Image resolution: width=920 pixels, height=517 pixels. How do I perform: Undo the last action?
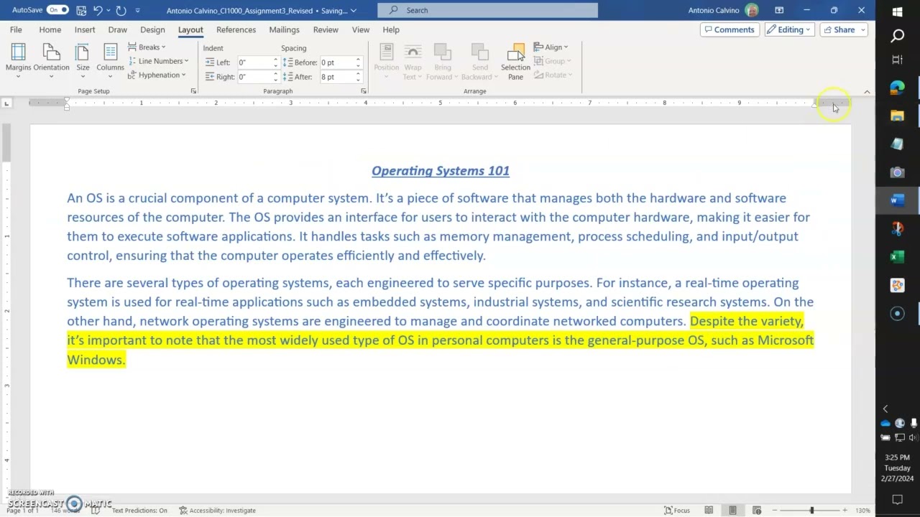click(x=98, y=10)
